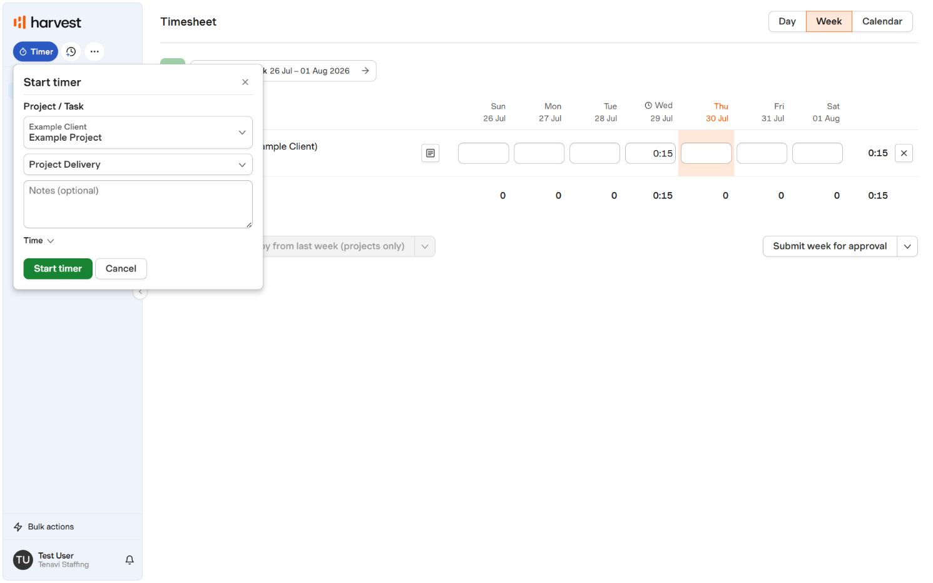This screenshot has height=583, width=933.
Task: Click the Harvest logo
Action: click(48, 23)
